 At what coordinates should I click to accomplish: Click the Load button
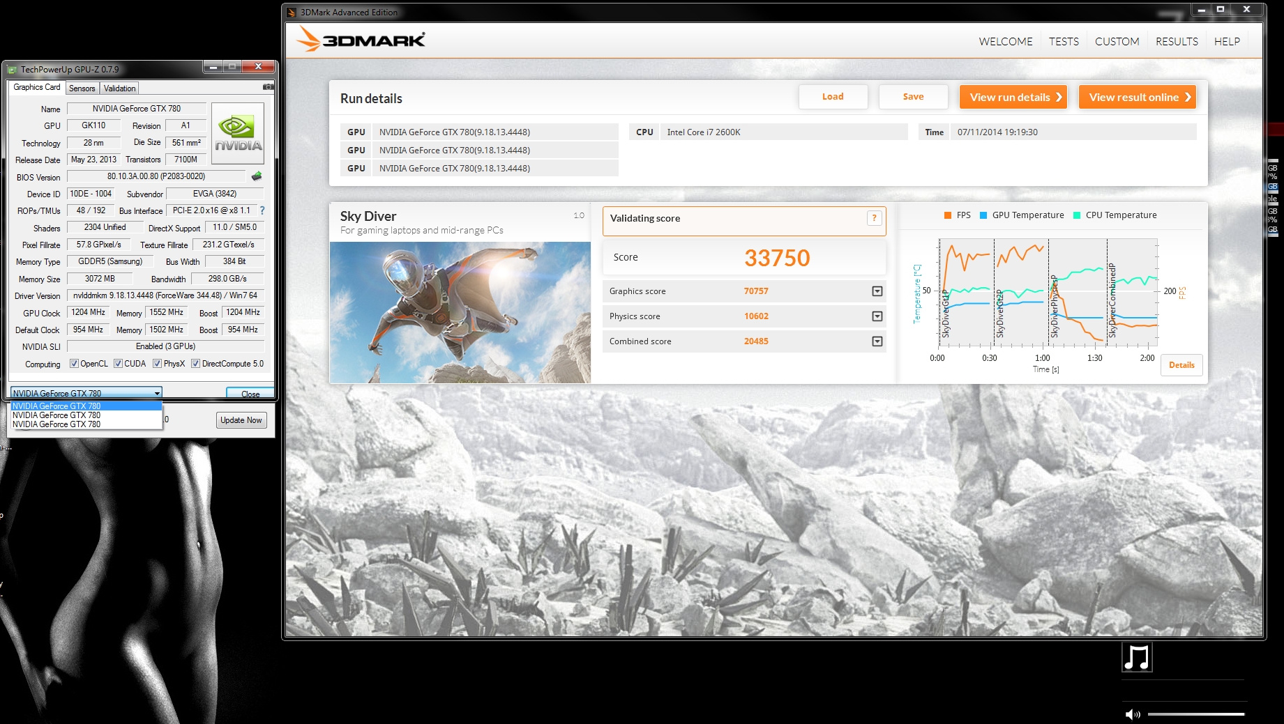point(833,97)
